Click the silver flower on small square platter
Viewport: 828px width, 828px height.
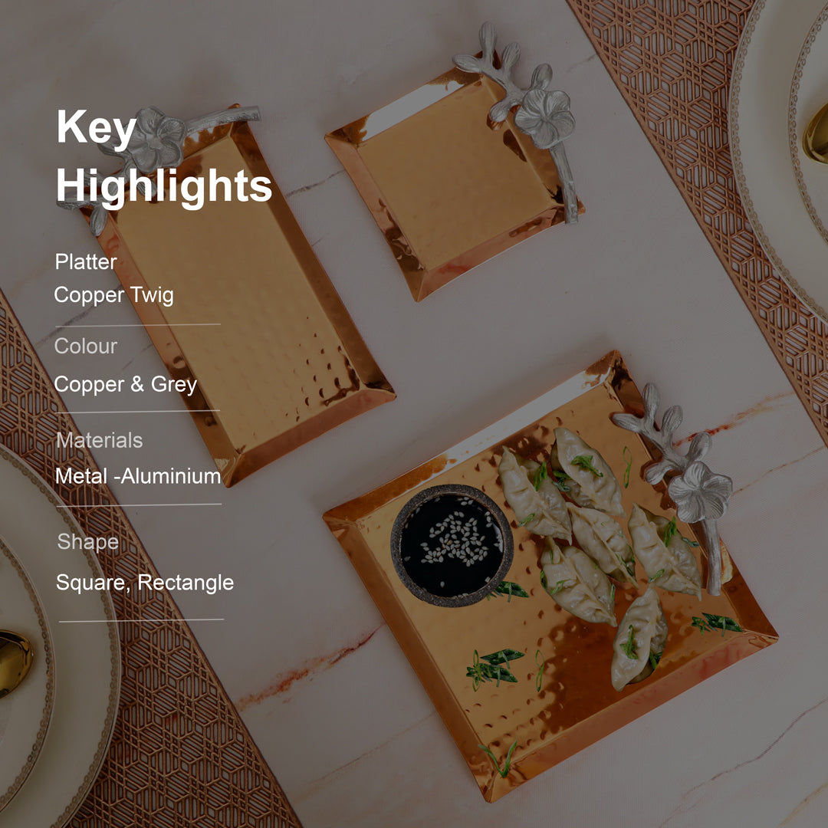pyautogui.click(x=545, y=118)
